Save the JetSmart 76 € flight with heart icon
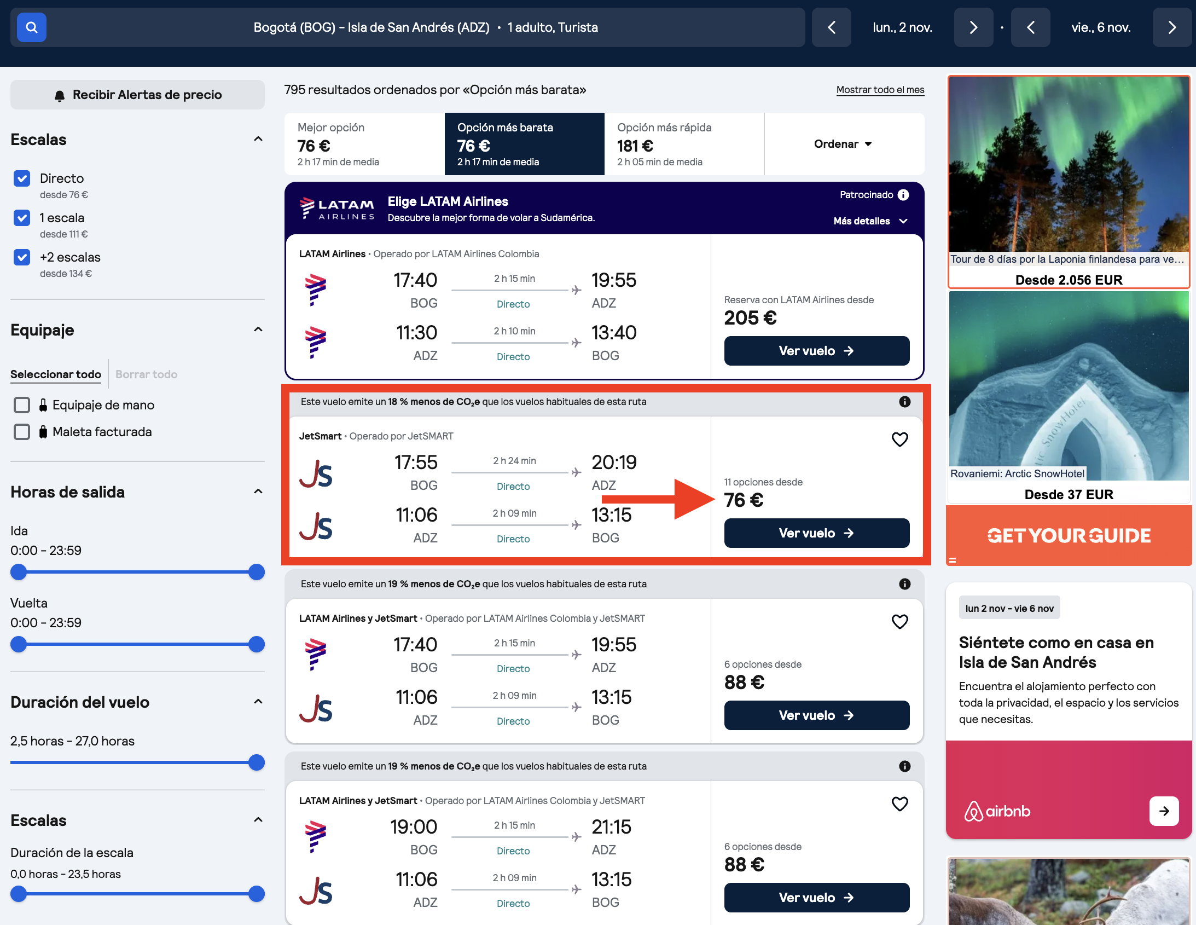 pyautogui.click(x=900, y=439)
